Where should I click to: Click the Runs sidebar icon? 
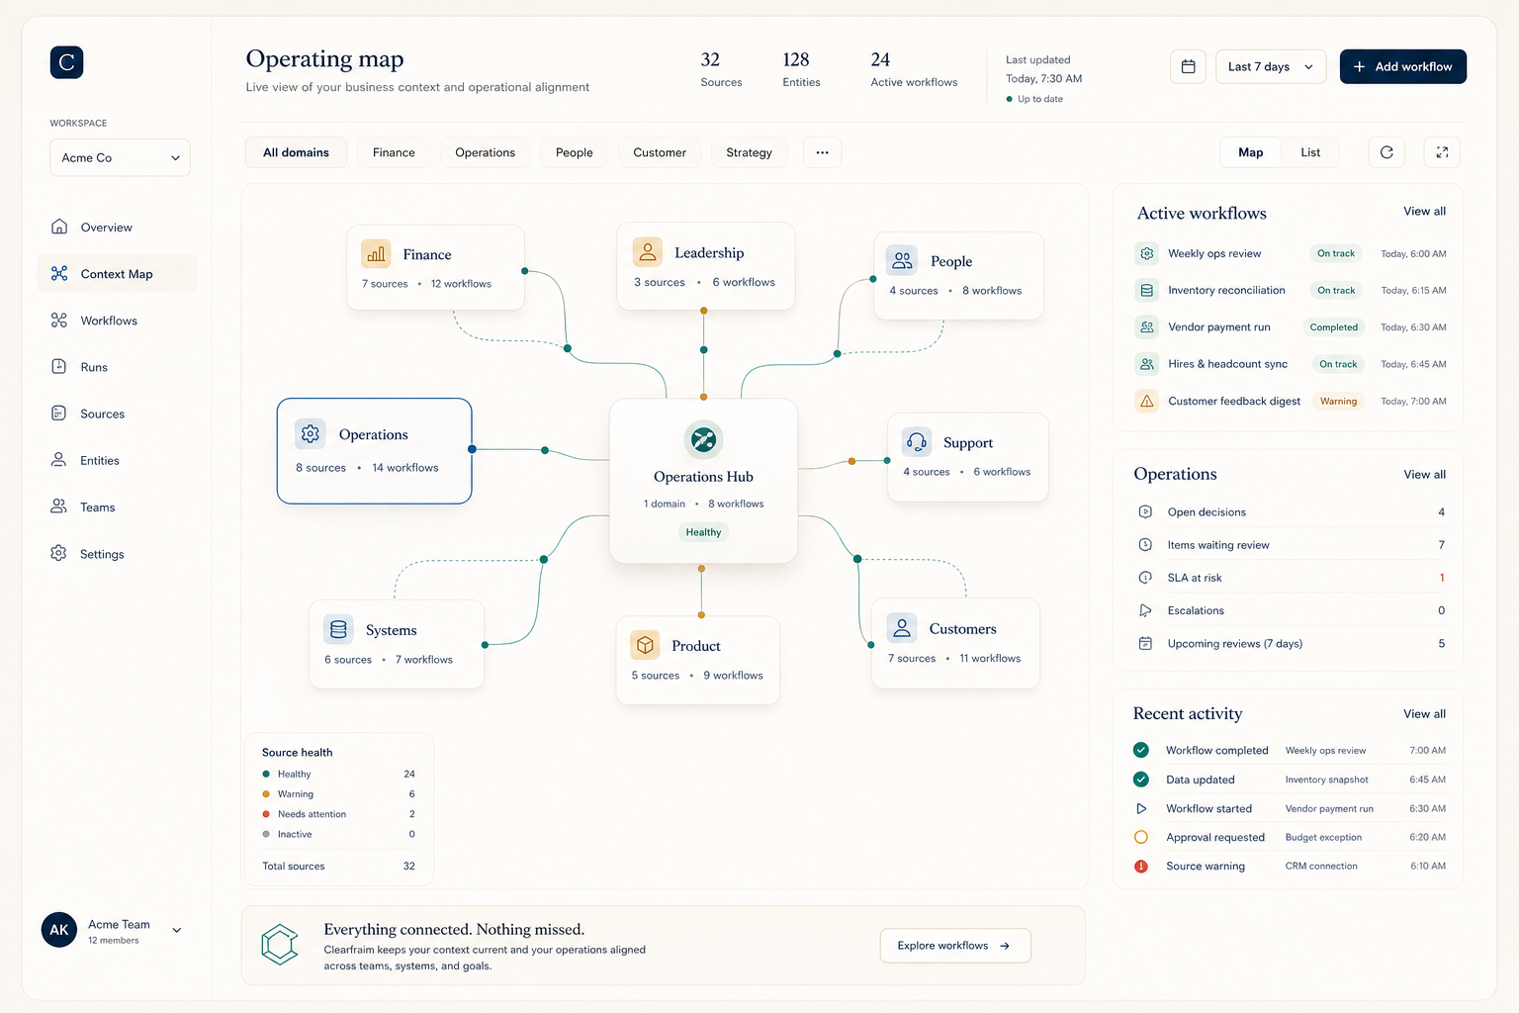click(59, 366)
